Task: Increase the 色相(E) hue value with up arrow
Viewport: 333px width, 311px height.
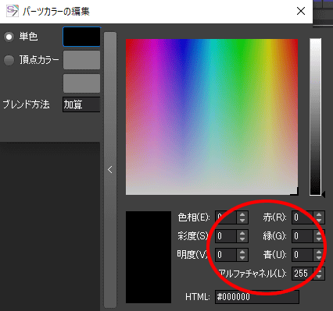Action: pos(242,215)
